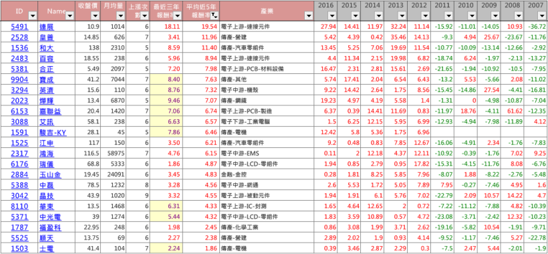548x254 pixels.
Task: Click the 艾訊 name link
Action: [x=47, y=122]
